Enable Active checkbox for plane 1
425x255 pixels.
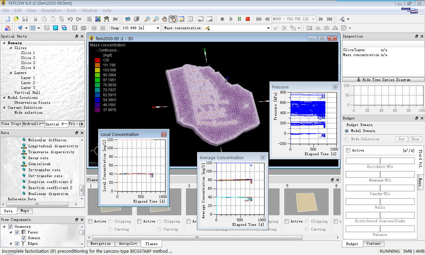90,222
